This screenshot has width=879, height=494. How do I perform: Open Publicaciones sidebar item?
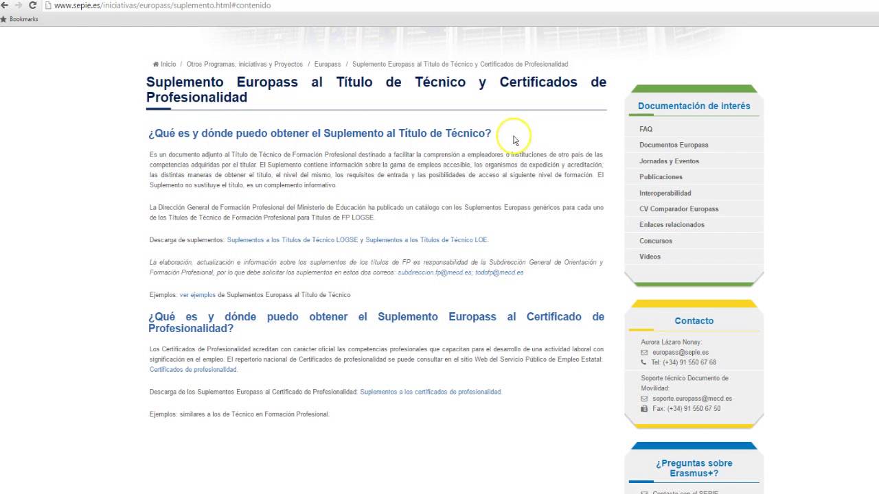click(661, 177)
